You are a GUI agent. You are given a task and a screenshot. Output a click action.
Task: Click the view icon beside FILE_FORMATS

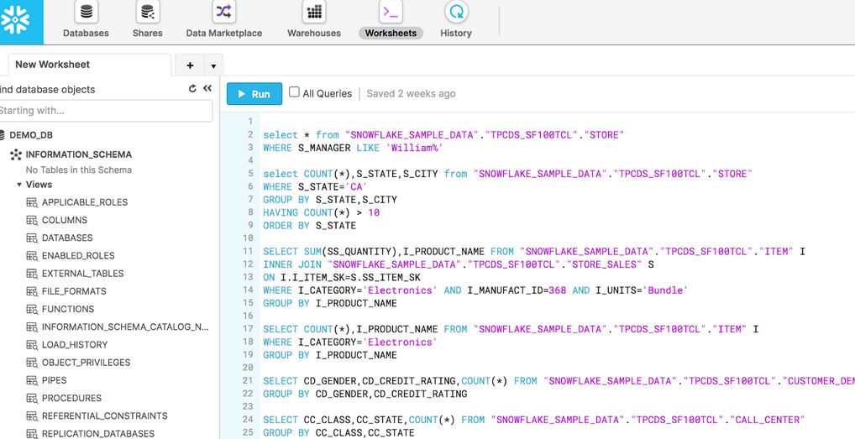32,291
